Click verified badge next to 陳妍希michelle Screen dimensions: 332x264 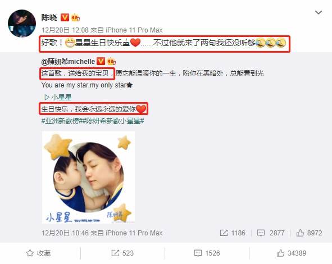point(101,62)
